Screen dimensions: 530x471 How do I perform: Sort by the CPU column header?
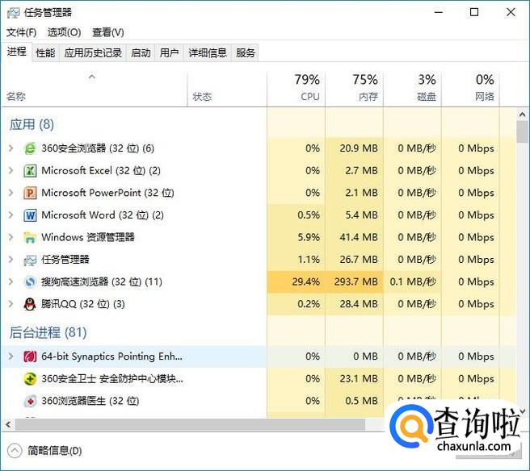(296, 89)
